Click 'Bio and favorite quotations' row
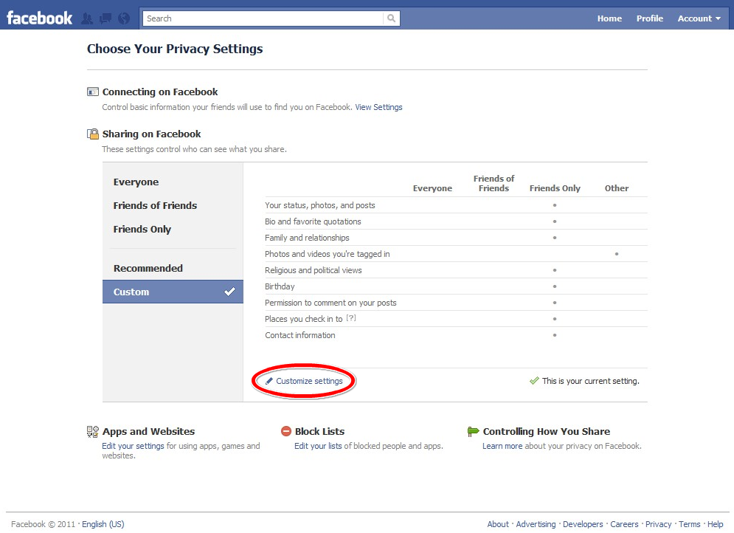Image resolution: width=734 pixels, height=533 pixels. point(456,221)
